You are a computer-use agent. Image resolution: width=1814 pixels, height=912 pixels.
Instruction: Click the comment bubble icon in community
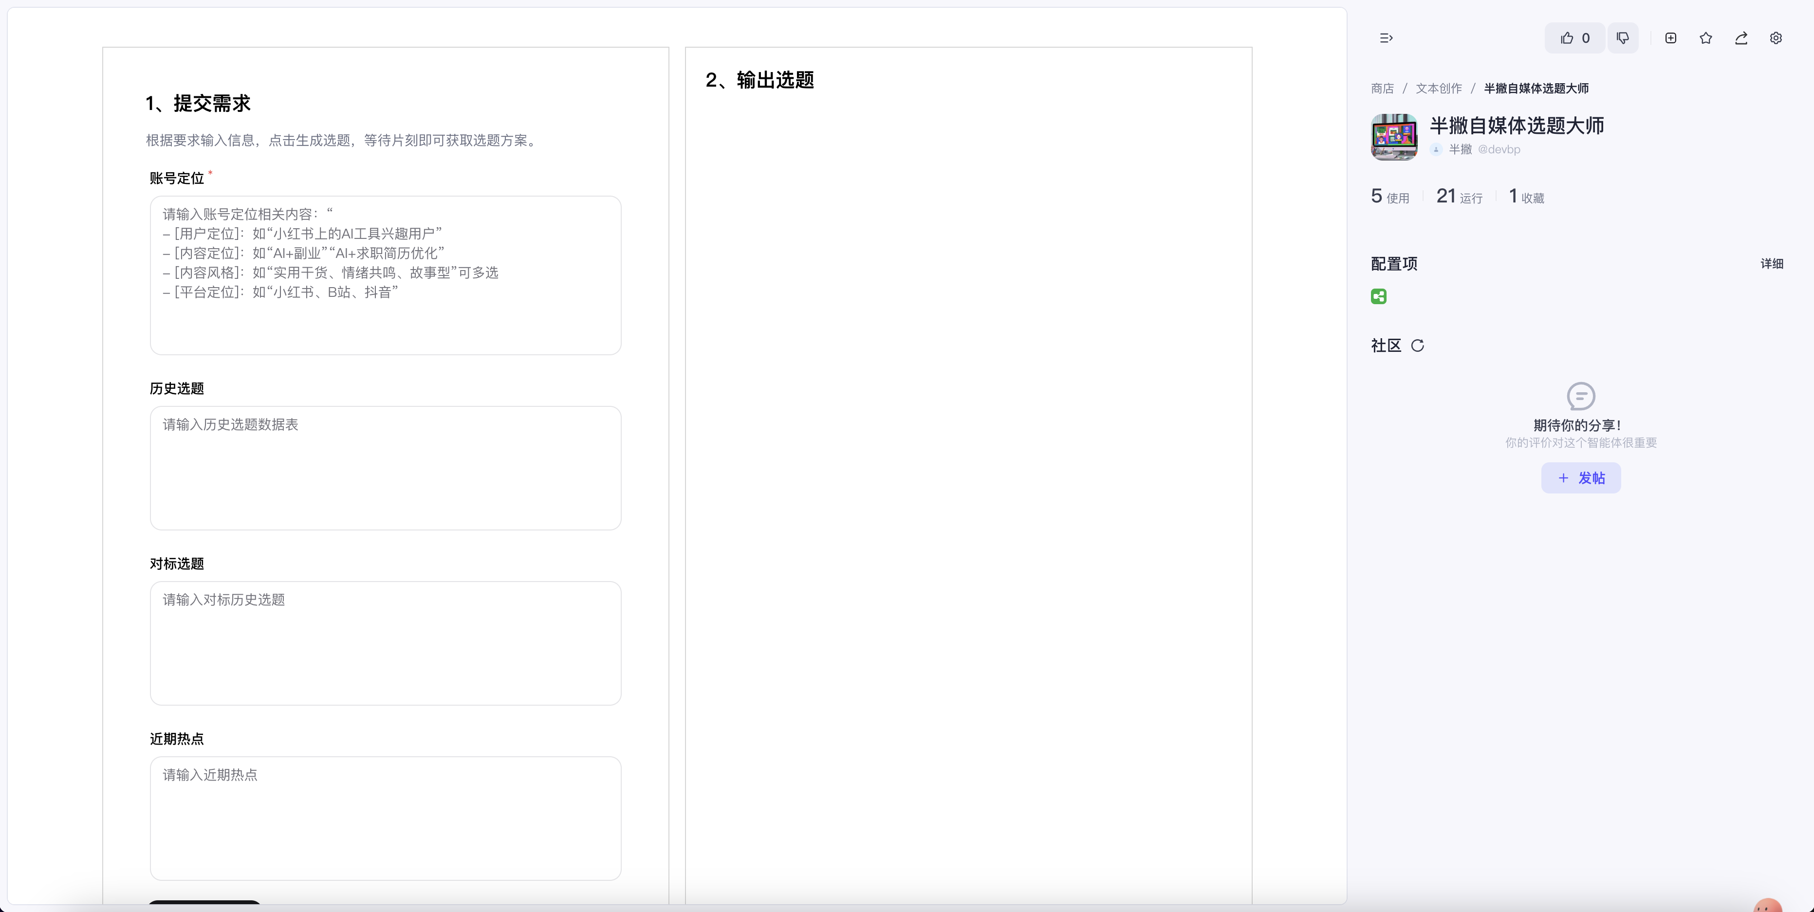point(1581,396)
